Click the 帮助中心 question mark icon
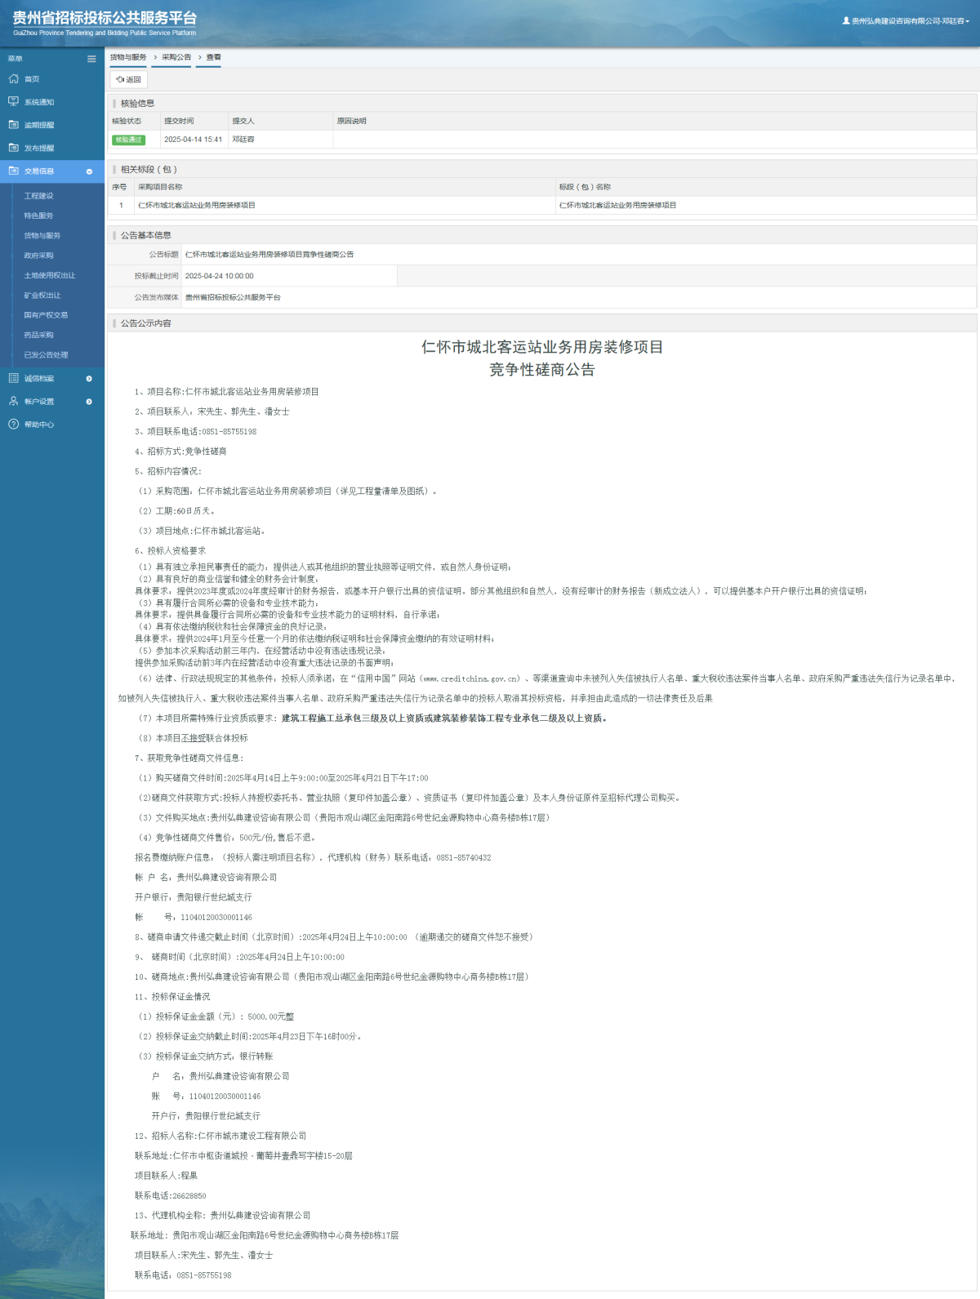Image resolution: width=980 pixels, height=1299 pixels. [x=14, y=425]
